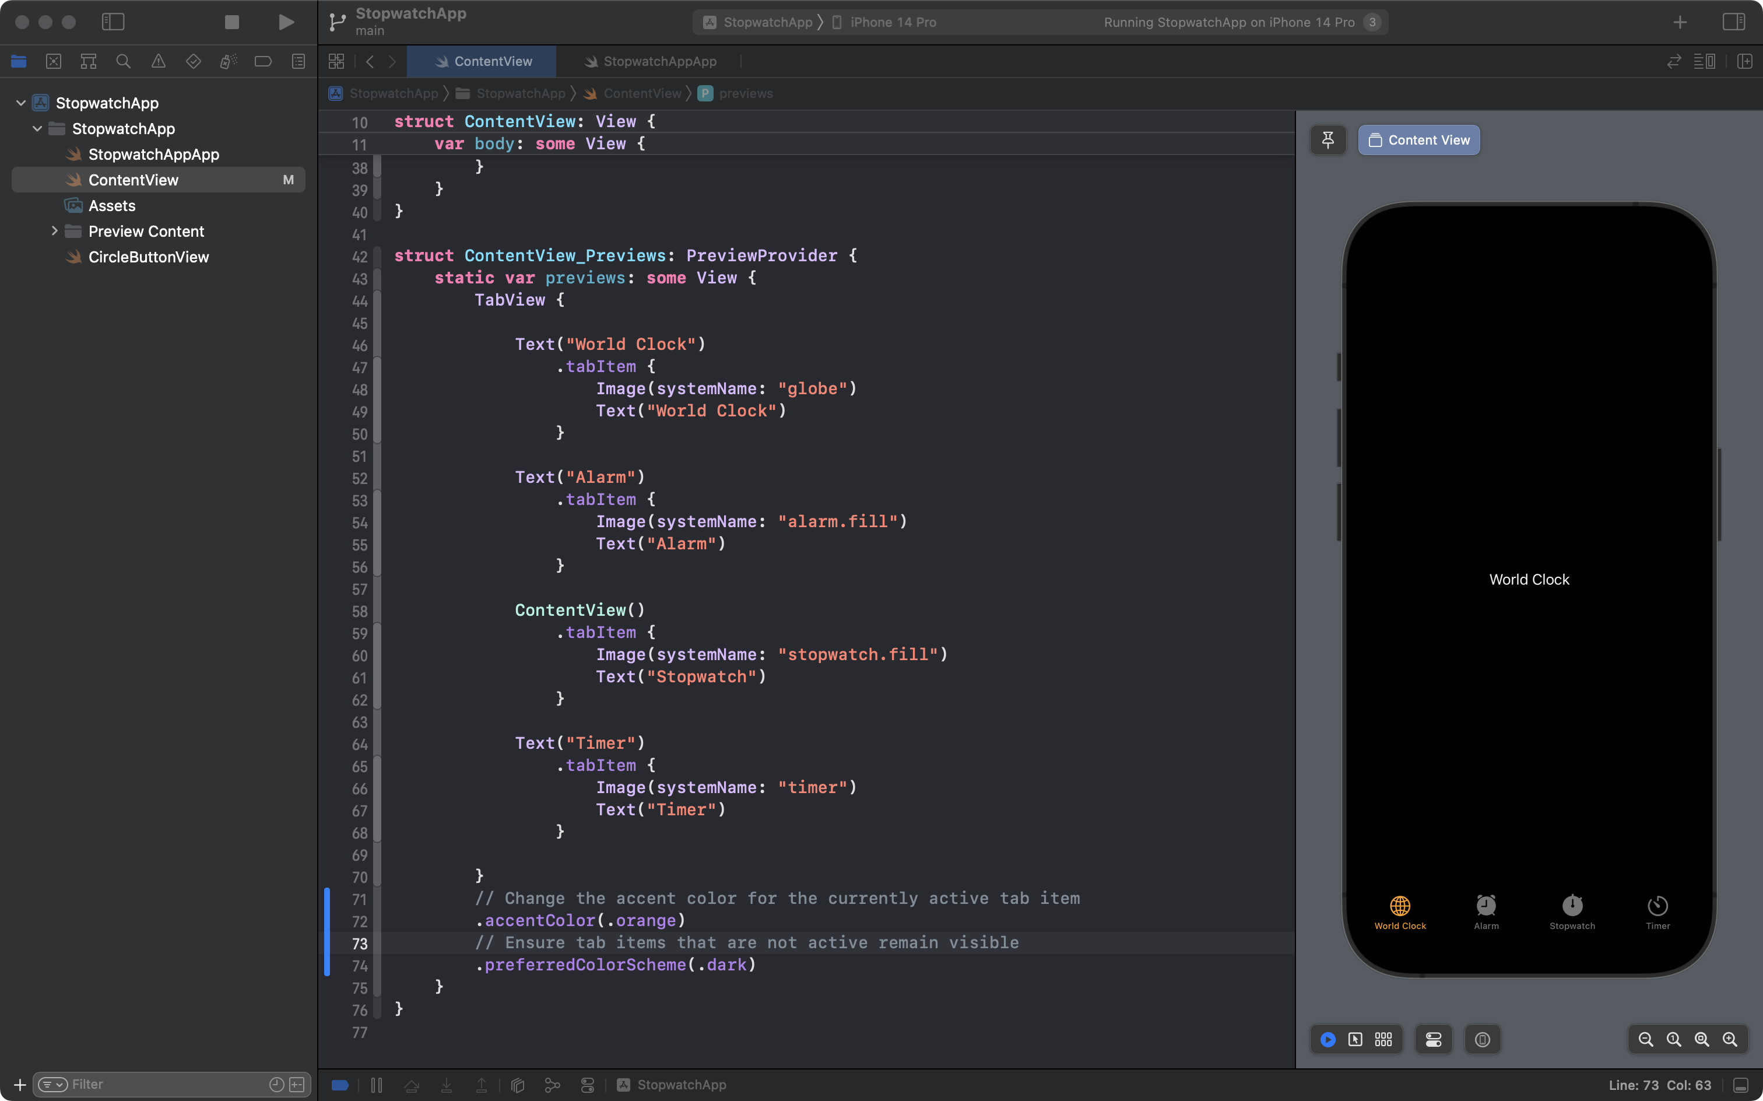Pin the preview canvas
The width and height of the screenshot is (1763, 1101).
tap(1327, 140)
